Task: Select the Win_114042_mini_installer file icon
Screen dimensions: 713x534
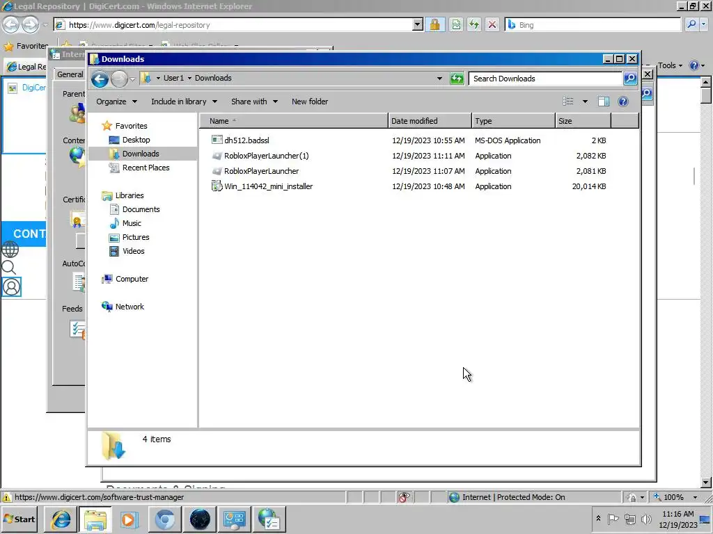Action: coord(217,186)
